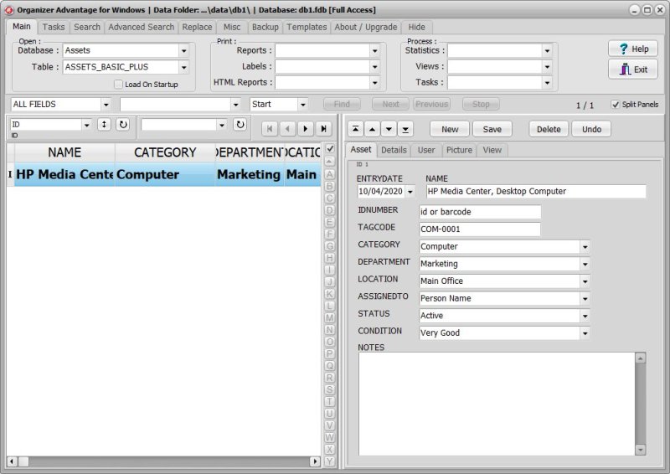Open the HTML Reports dropdown

click(374, 83)
